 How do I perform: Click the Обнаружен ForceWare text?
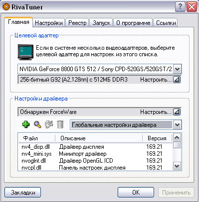coord(48,112)
